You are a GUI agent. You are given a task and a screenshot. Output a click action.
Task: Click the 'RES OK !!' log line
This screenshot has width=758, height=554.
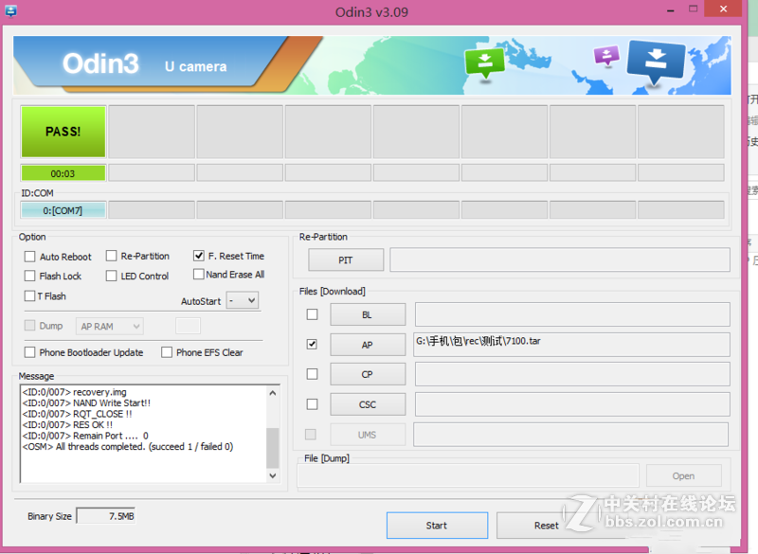tap(67, 424)
